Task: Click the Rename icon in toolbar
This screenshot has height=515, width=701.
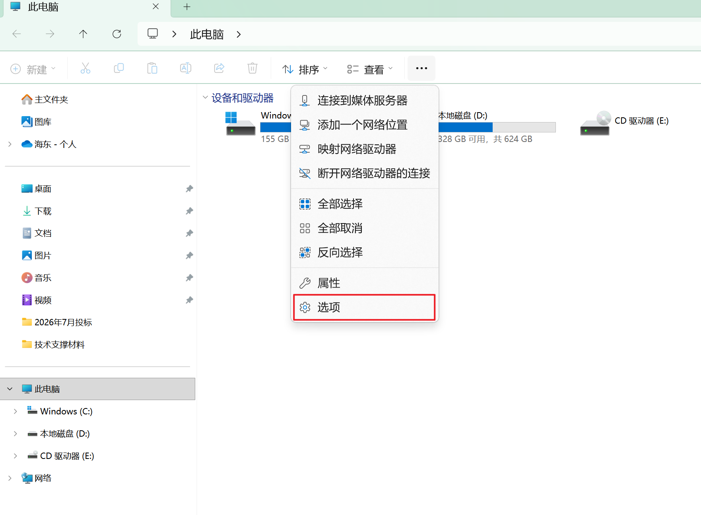Action: [185, 68]
